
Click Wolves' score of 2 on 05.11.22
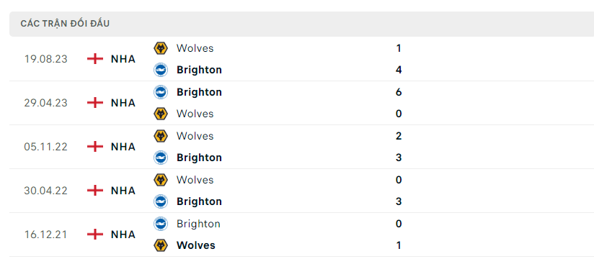[399, 136]
